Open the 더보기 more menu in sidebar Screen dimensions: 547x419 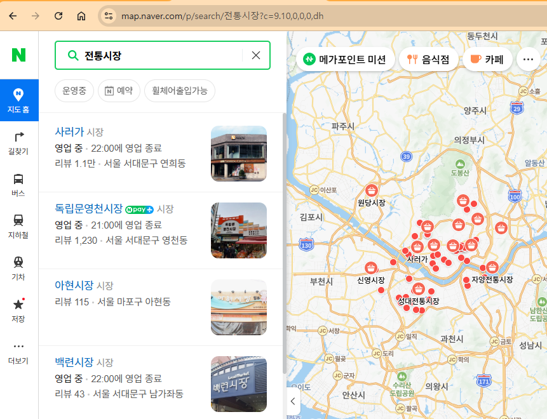(18, 353)
